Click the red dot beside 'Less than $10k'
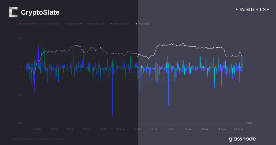The height and width of the screenshot is (145, 276). (x=20, y=24)
